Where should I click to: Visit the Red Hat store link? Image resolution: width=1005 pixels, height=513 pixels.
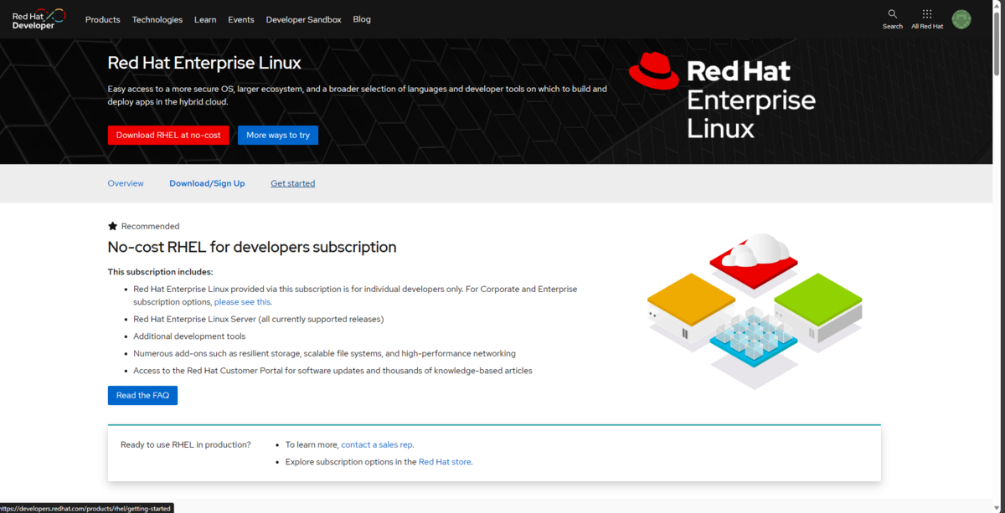point(445,462)
